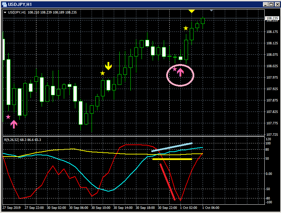Click the current price label 108.235
Screen dimensions: 281x213
[x=272, y=18]
